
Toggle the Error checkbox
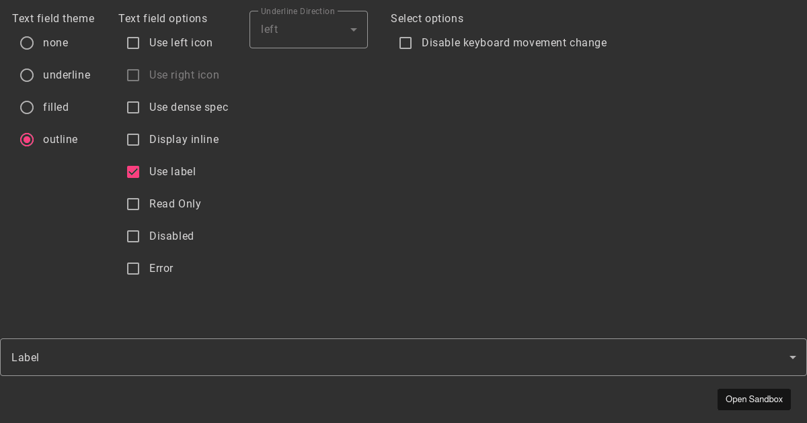click(x=133, y=269)
